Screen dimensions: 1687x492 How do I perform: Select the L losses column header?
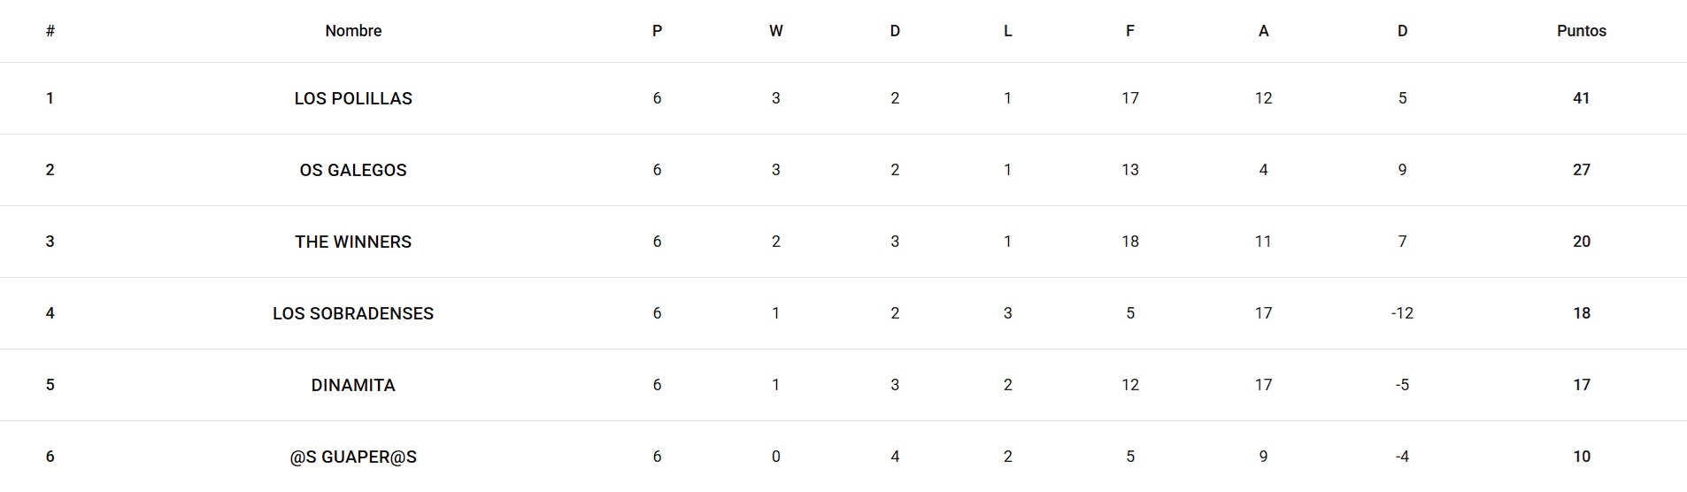point(1007,31)
